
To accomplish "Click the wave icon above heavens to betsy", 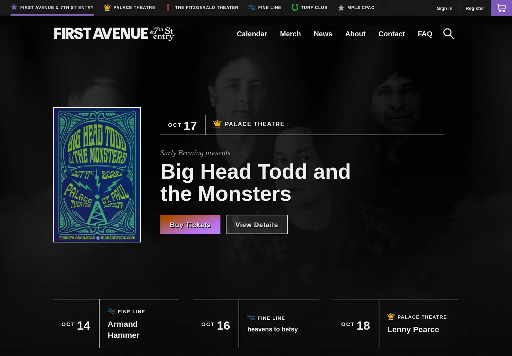I will (251, 318).
